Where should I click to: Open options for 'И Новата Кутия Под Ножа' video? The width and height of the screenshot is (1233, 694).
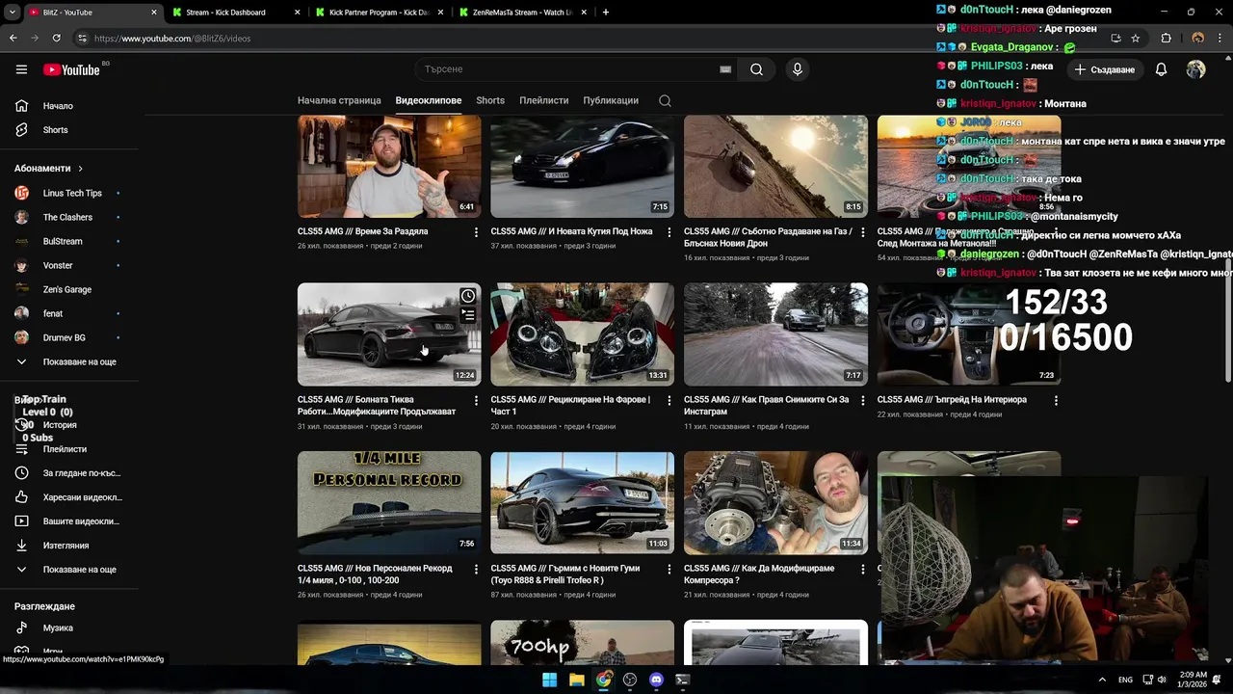(x=669, y=232)
